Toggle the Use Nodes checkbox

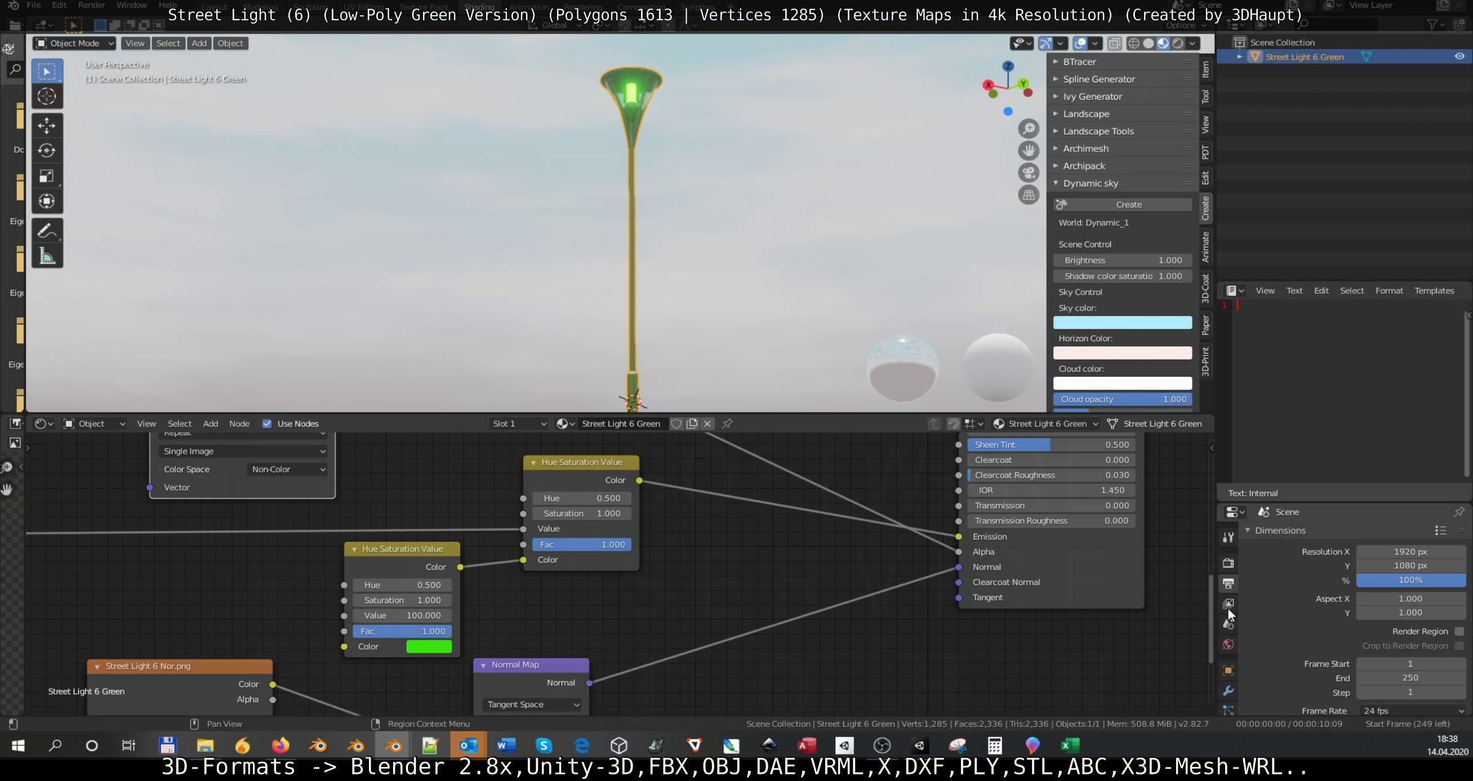pos(266,423)
